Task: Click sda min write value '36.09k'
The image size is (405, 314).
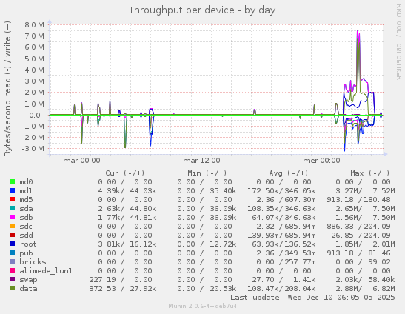Action: pos(223,209)
